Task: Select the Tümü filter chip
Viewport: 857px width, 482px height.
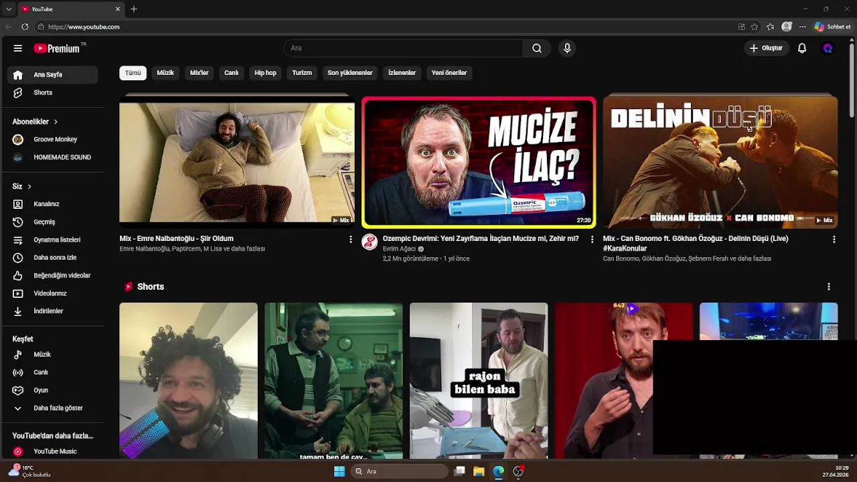Action: (x=133, y=73)
